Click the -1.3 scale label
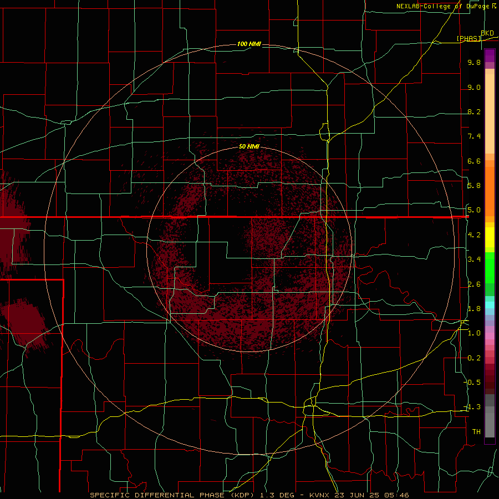Screen dimensions: 499x499 (472, 407)
